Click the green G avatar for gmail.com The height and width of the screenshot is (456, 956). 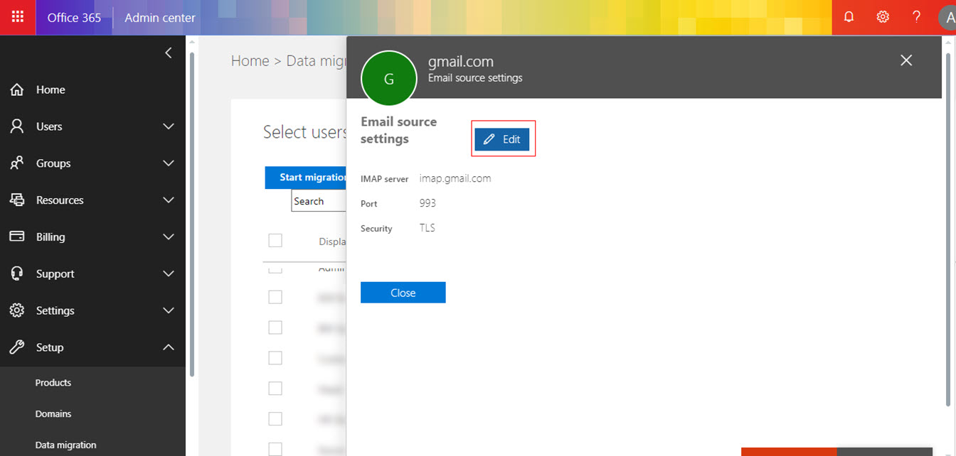click(388, 78)
